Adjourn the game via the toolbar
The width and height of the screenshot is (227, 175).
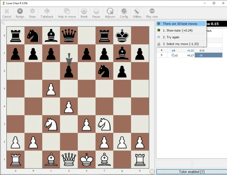(x=110, y=13)
